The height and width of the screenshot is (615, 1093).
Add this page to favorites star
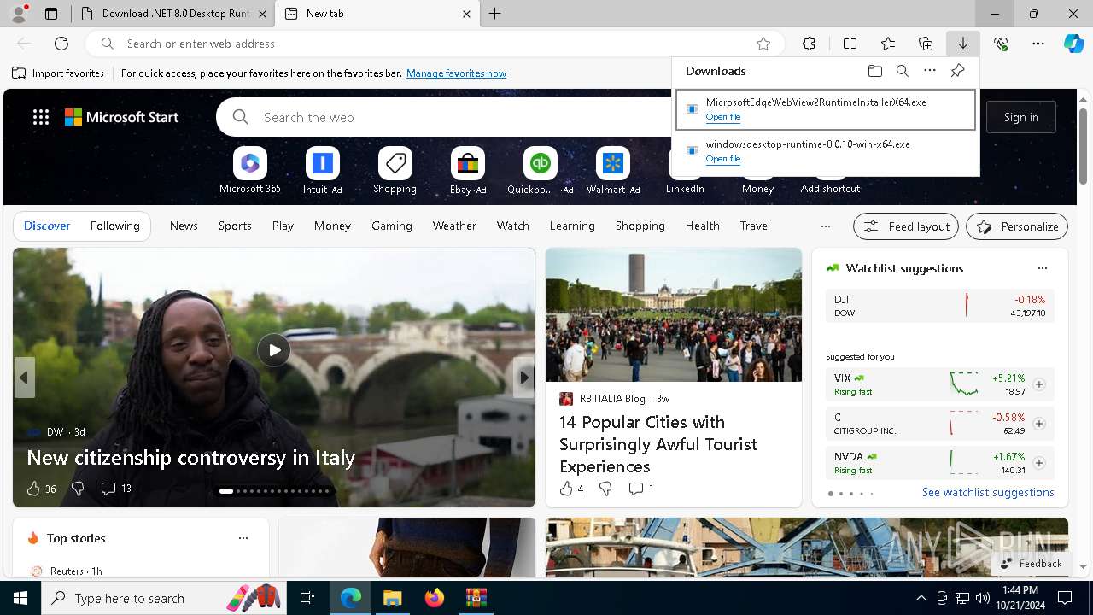pyautogui.click(x=763, y=44)
